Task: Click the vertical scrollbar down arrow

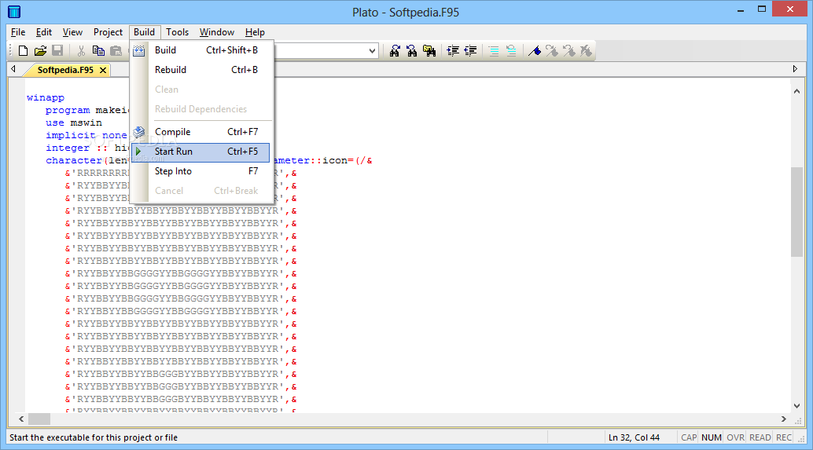Action: [796, 406]
